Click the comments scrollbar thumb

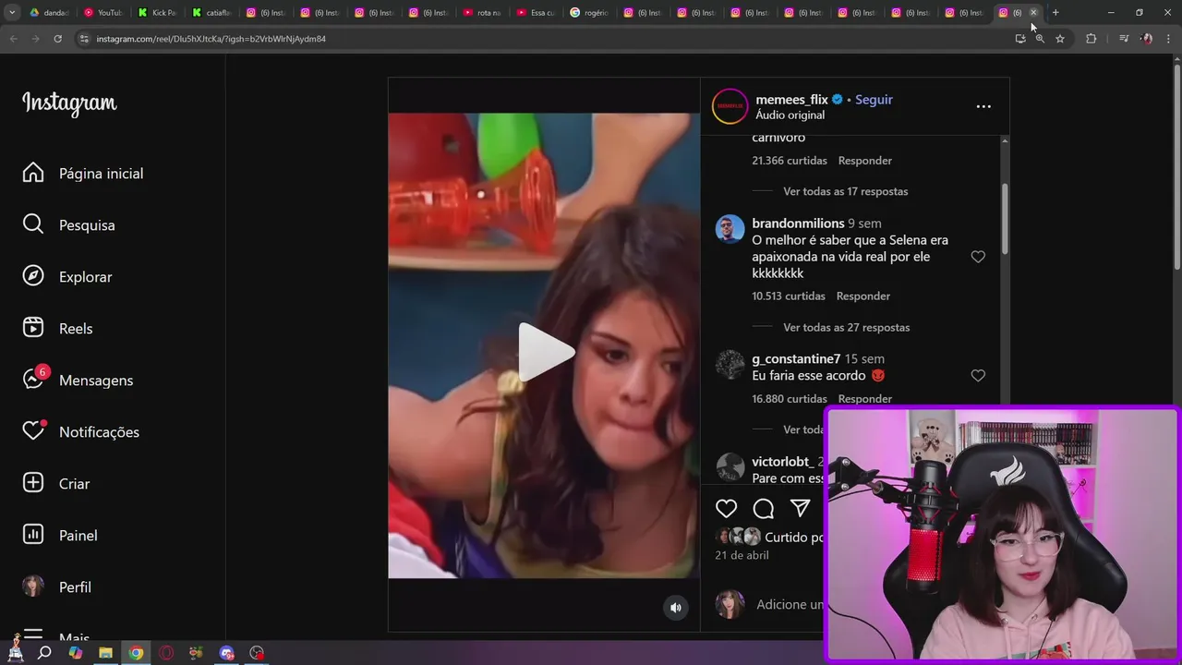1005,217
